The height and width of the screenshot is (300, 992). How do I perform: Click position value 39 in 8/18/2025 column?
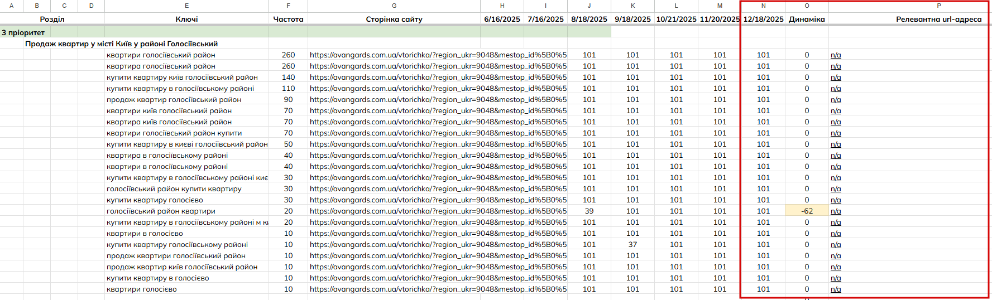pos(589,211)
